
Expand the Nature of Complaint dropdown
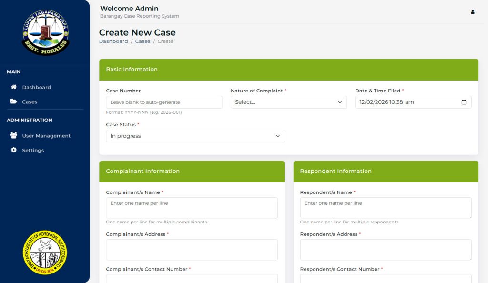[x=288, y=102]
